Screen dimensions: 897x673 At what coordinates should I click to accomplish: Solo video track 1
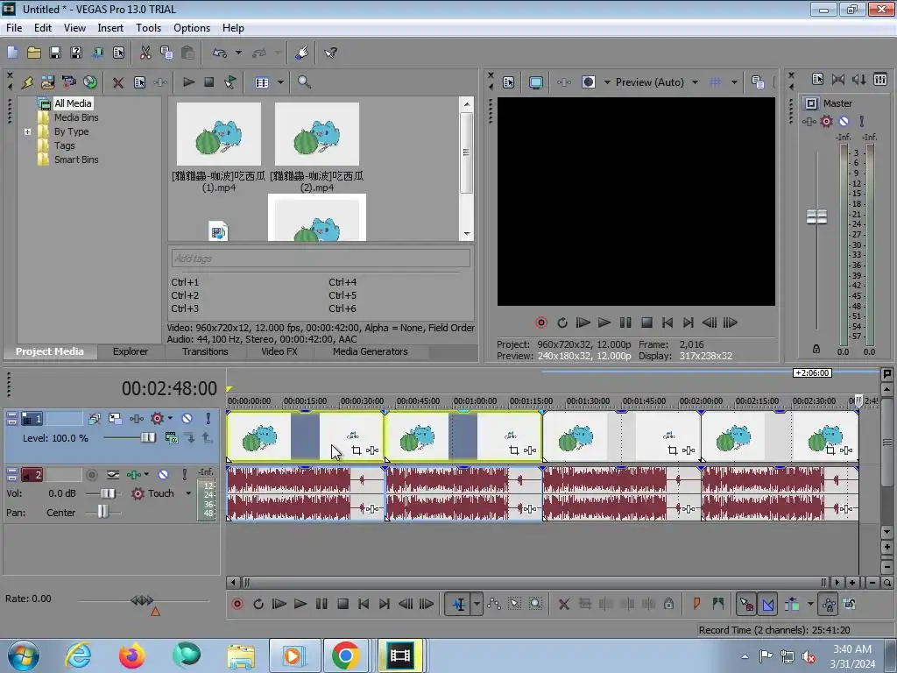[x=208, y=419]
